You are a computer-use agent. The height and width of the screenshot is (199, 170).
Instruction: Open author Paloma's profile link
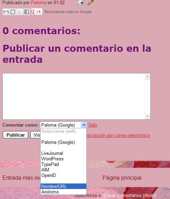[x=39, y=2]
